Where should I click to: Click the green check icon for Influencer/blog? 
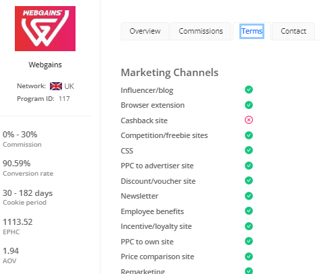pos(249,90)
